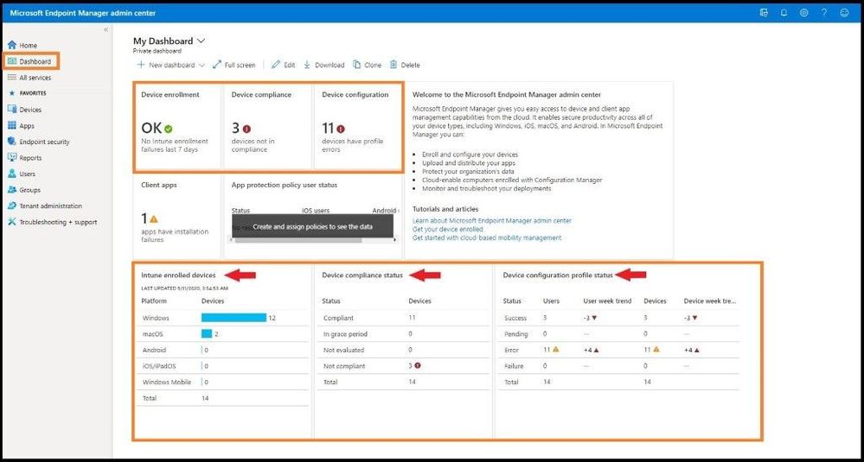Viewport: 864px width, 462px height.
Task: Open the notifications bell
Action: click(784, 13)
